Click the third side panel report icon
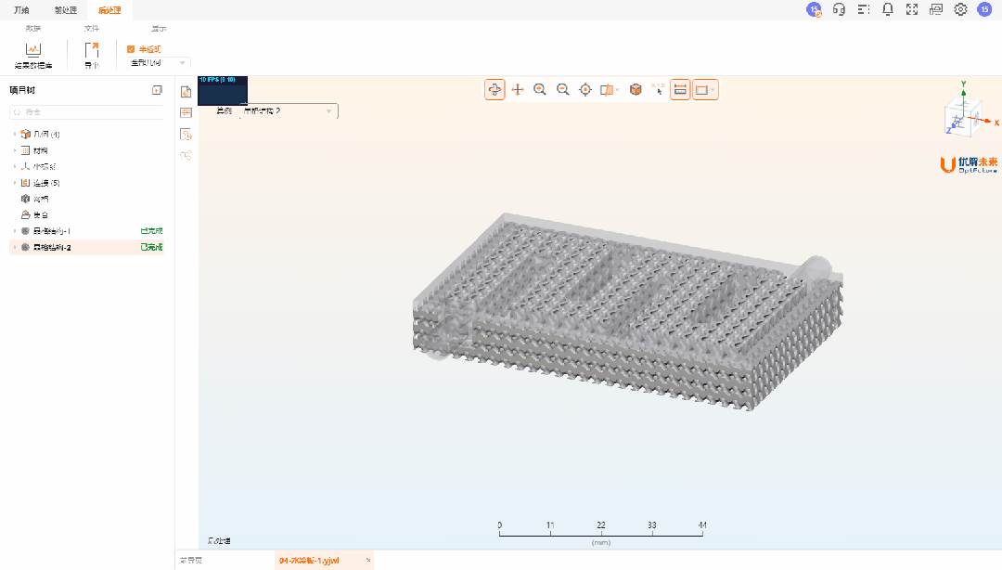This screenshot has height=570, width=1002. click(186, 135)
